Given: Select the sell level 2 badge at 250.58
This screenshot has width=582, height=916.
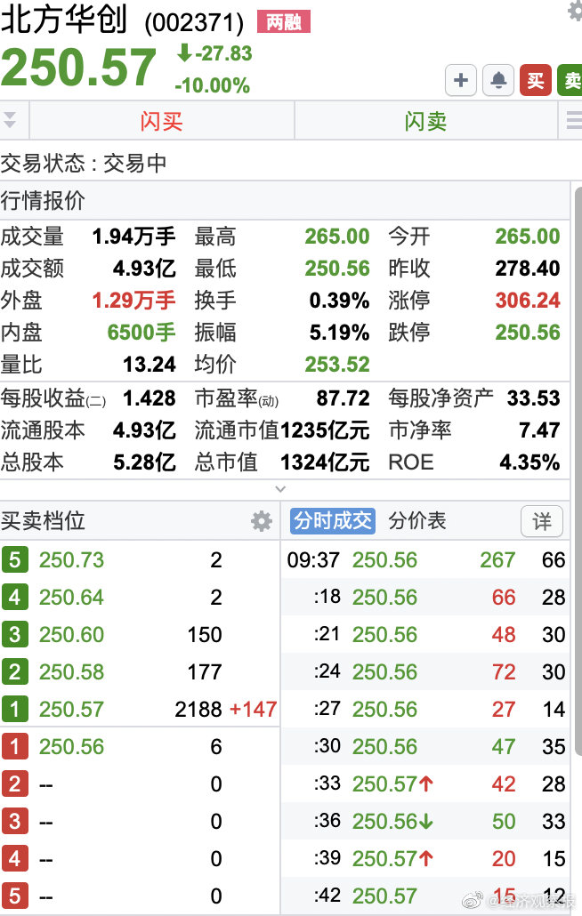Looking at the screenshot, I should [x=14, y=671].
